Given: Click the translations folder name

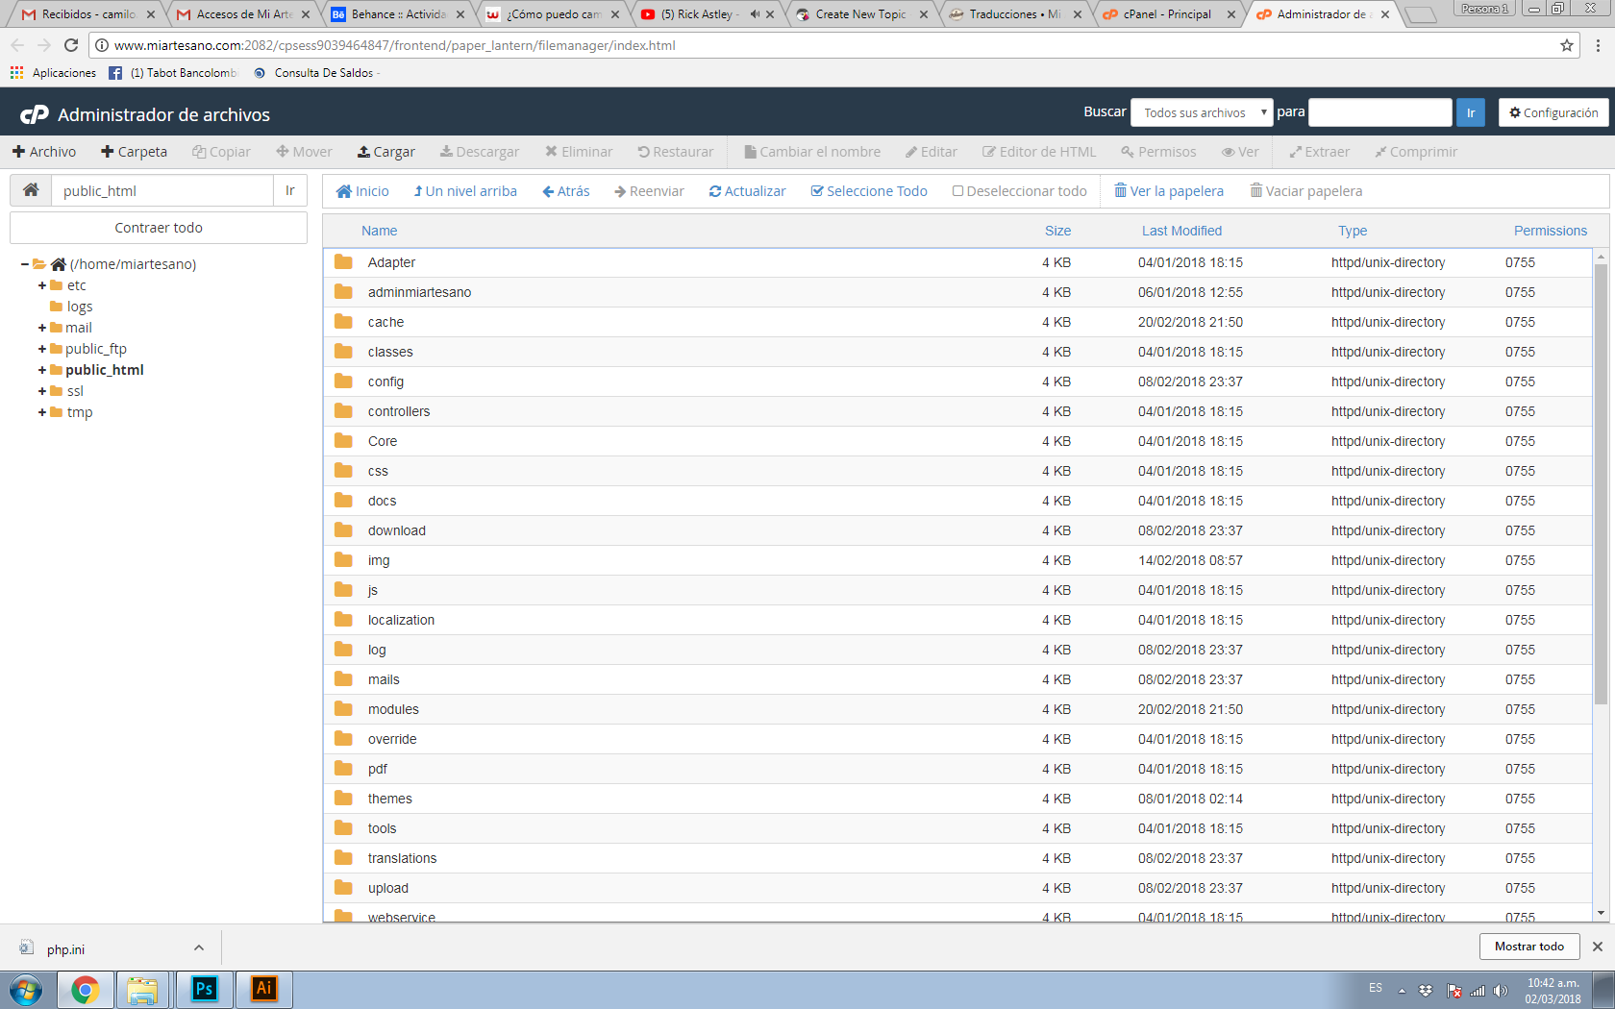Looking at the screenshot, I should [402, 858].
